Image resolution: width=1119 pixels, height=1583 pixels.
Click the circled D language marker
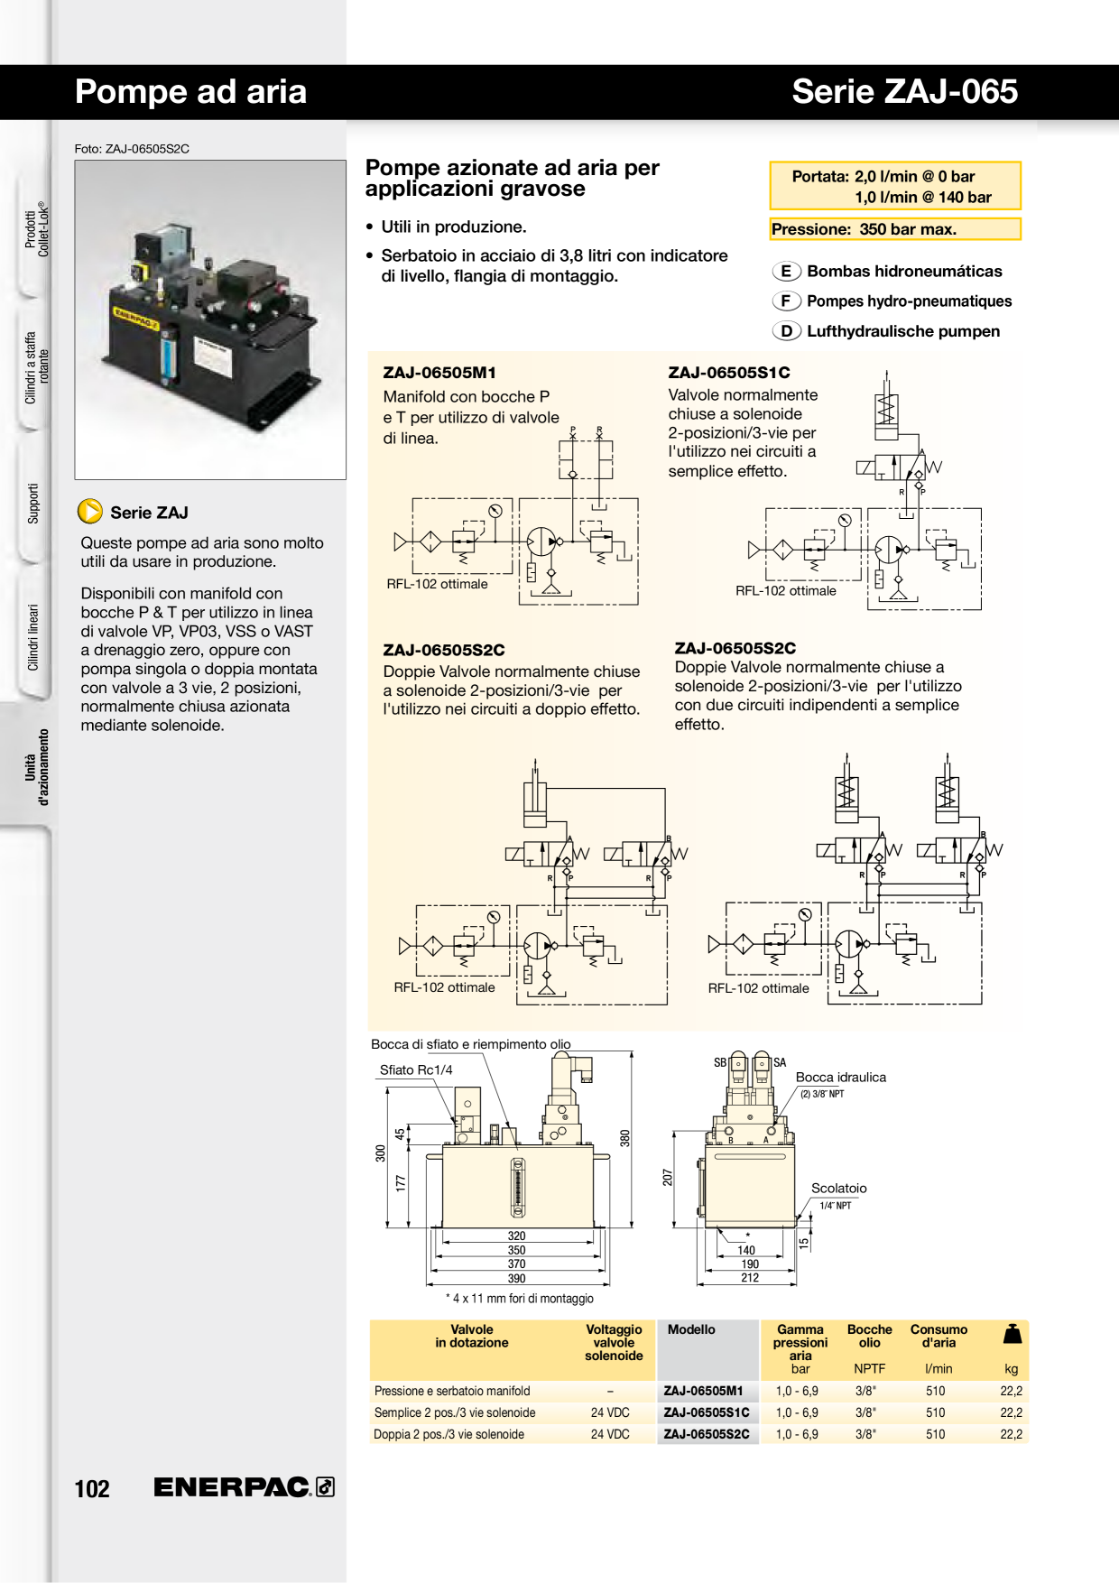(x=786, y=331)
